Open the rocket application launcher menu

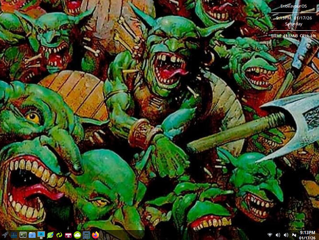point(5,235)
